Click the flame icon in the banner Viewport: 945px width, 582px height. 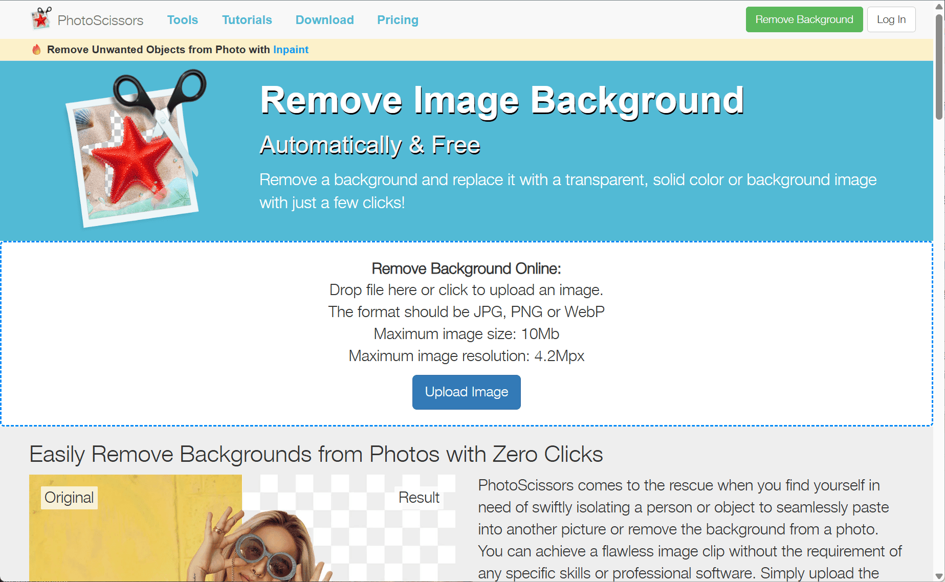36,50
